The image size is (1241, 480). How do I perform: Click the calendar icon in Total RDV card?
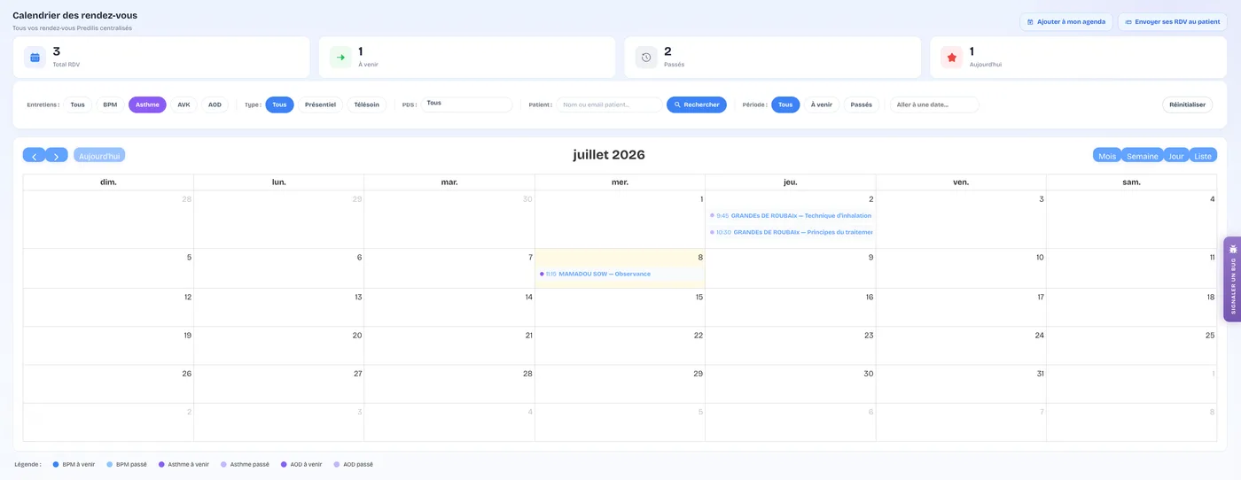pos(35,58)
